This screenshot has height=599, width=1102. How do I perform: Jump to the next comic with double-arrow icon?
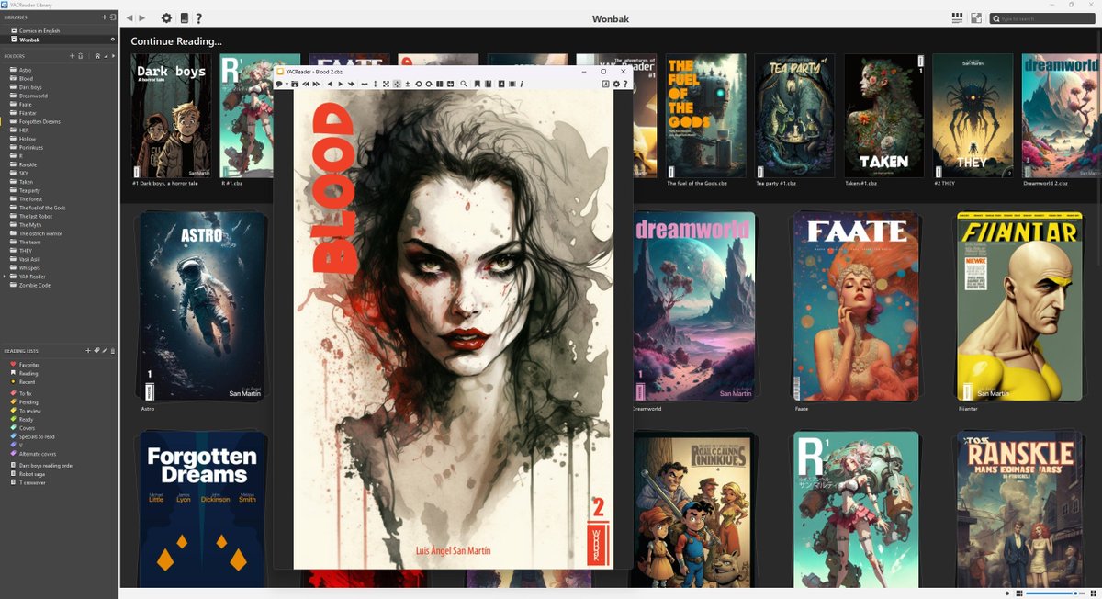tap(316, 84)
